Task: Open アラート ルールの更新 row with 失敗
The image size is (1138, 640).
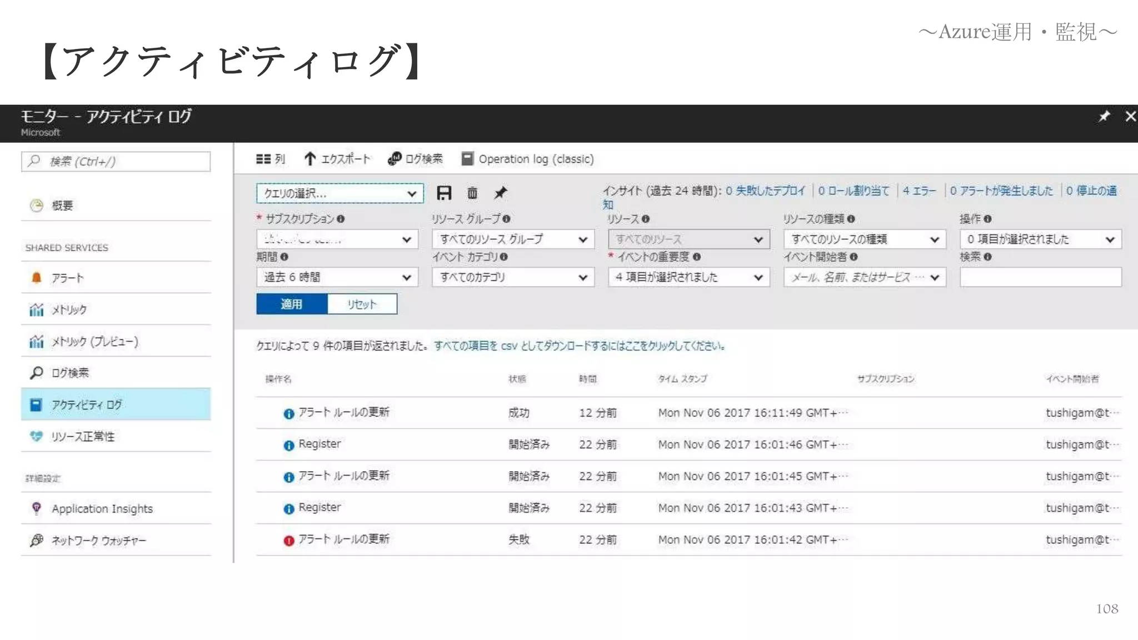Action: coord(688,539)
